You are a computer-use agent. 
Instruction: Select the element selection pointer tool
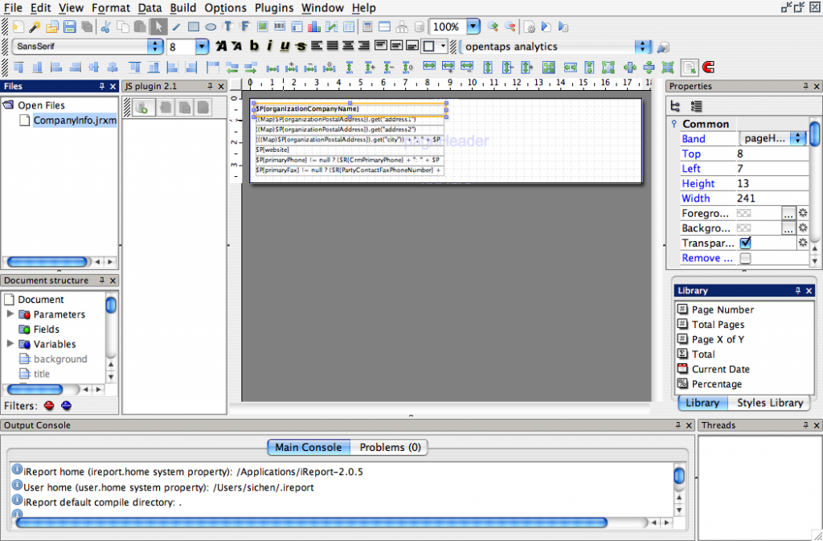pyautogui.click(x=158, y=26)
